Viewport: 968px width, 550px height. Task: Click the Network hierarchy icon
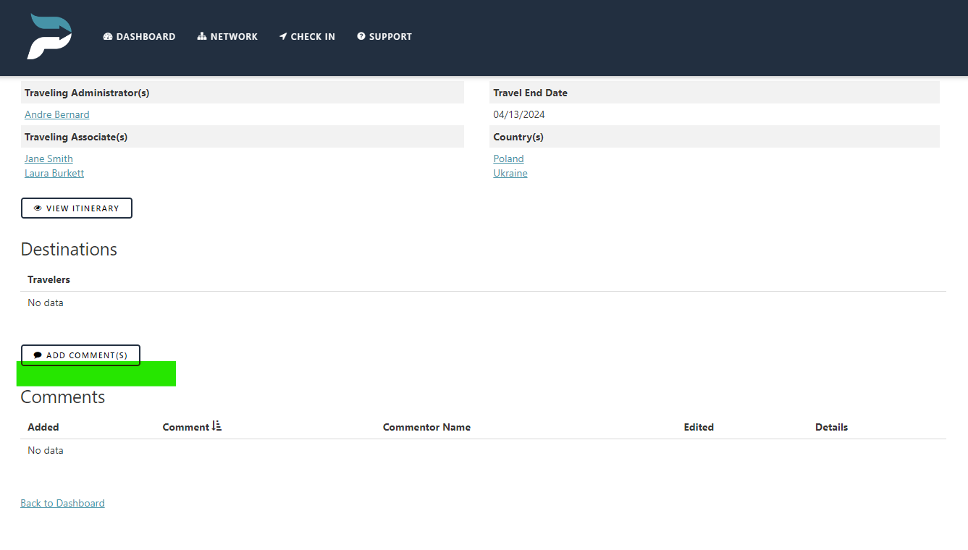(201, 36)
